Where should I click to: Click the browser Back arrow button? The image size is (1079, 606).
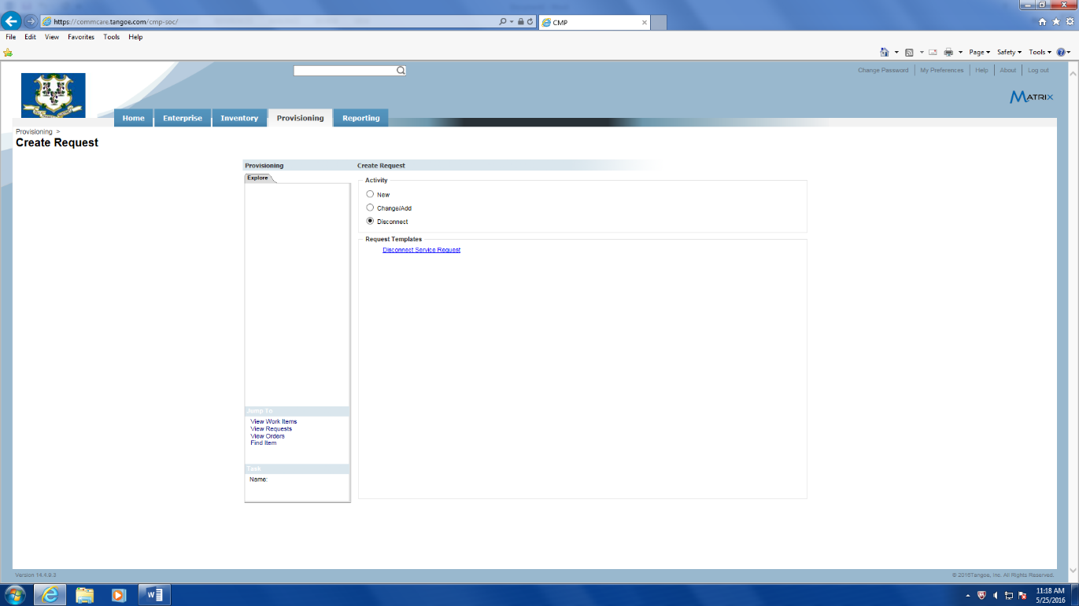point(11,21)
